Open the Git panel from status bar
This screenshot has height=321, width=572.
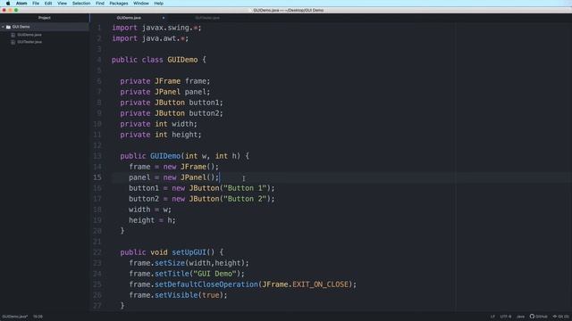pos(560,317)
